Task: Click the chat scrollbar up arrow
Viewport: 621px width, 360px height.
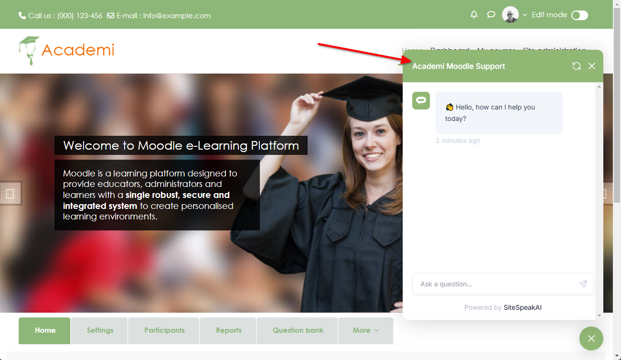Action: tap(600, 87)
